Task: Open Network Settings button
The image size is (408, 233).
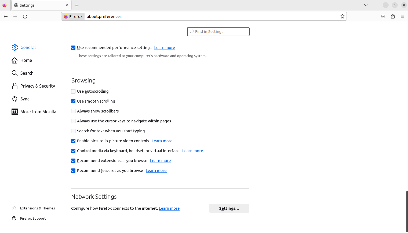Action: (x=229, y=208)
